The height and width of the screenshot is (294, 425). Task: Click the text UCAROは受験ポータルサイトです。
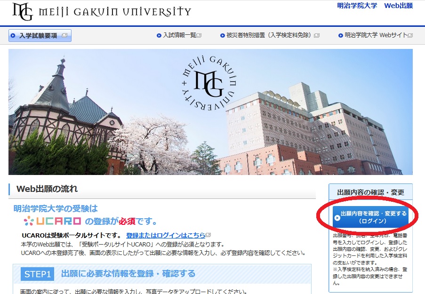72,235
